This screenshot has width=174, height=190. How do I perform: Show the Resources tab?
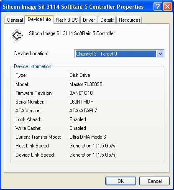click(x=129, y=20)
